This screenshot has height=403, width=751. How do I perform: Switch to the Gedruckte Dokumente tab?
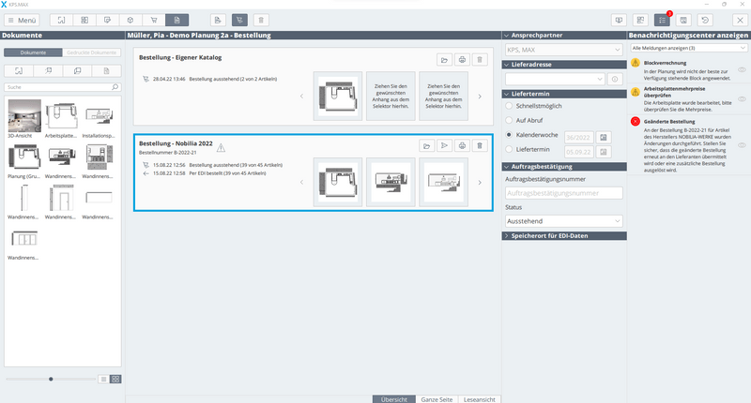pos(91,52)
